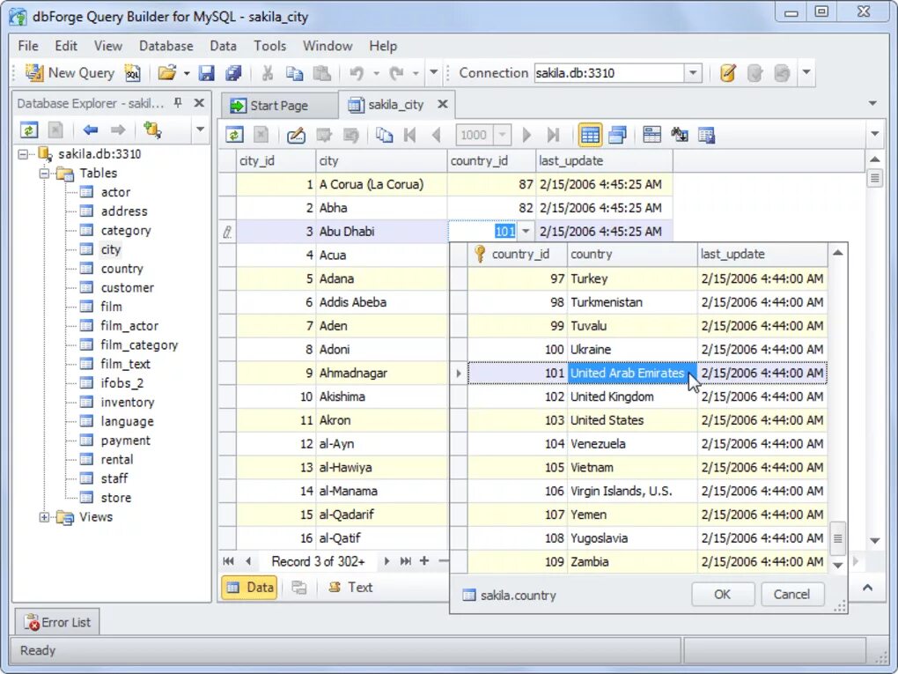Click OK in the country lookup popup
The height and width of the screenshot is (674, 898).
coord(722,595)
